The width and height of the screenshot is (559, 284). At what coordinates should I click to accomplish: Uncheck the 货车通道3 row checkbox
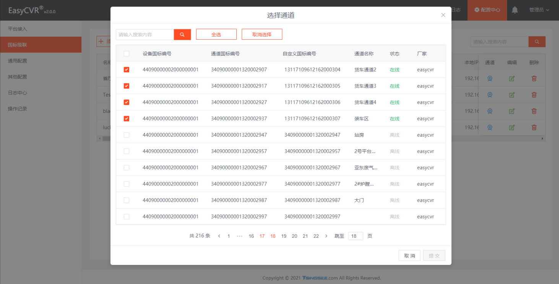click(127, 86)
